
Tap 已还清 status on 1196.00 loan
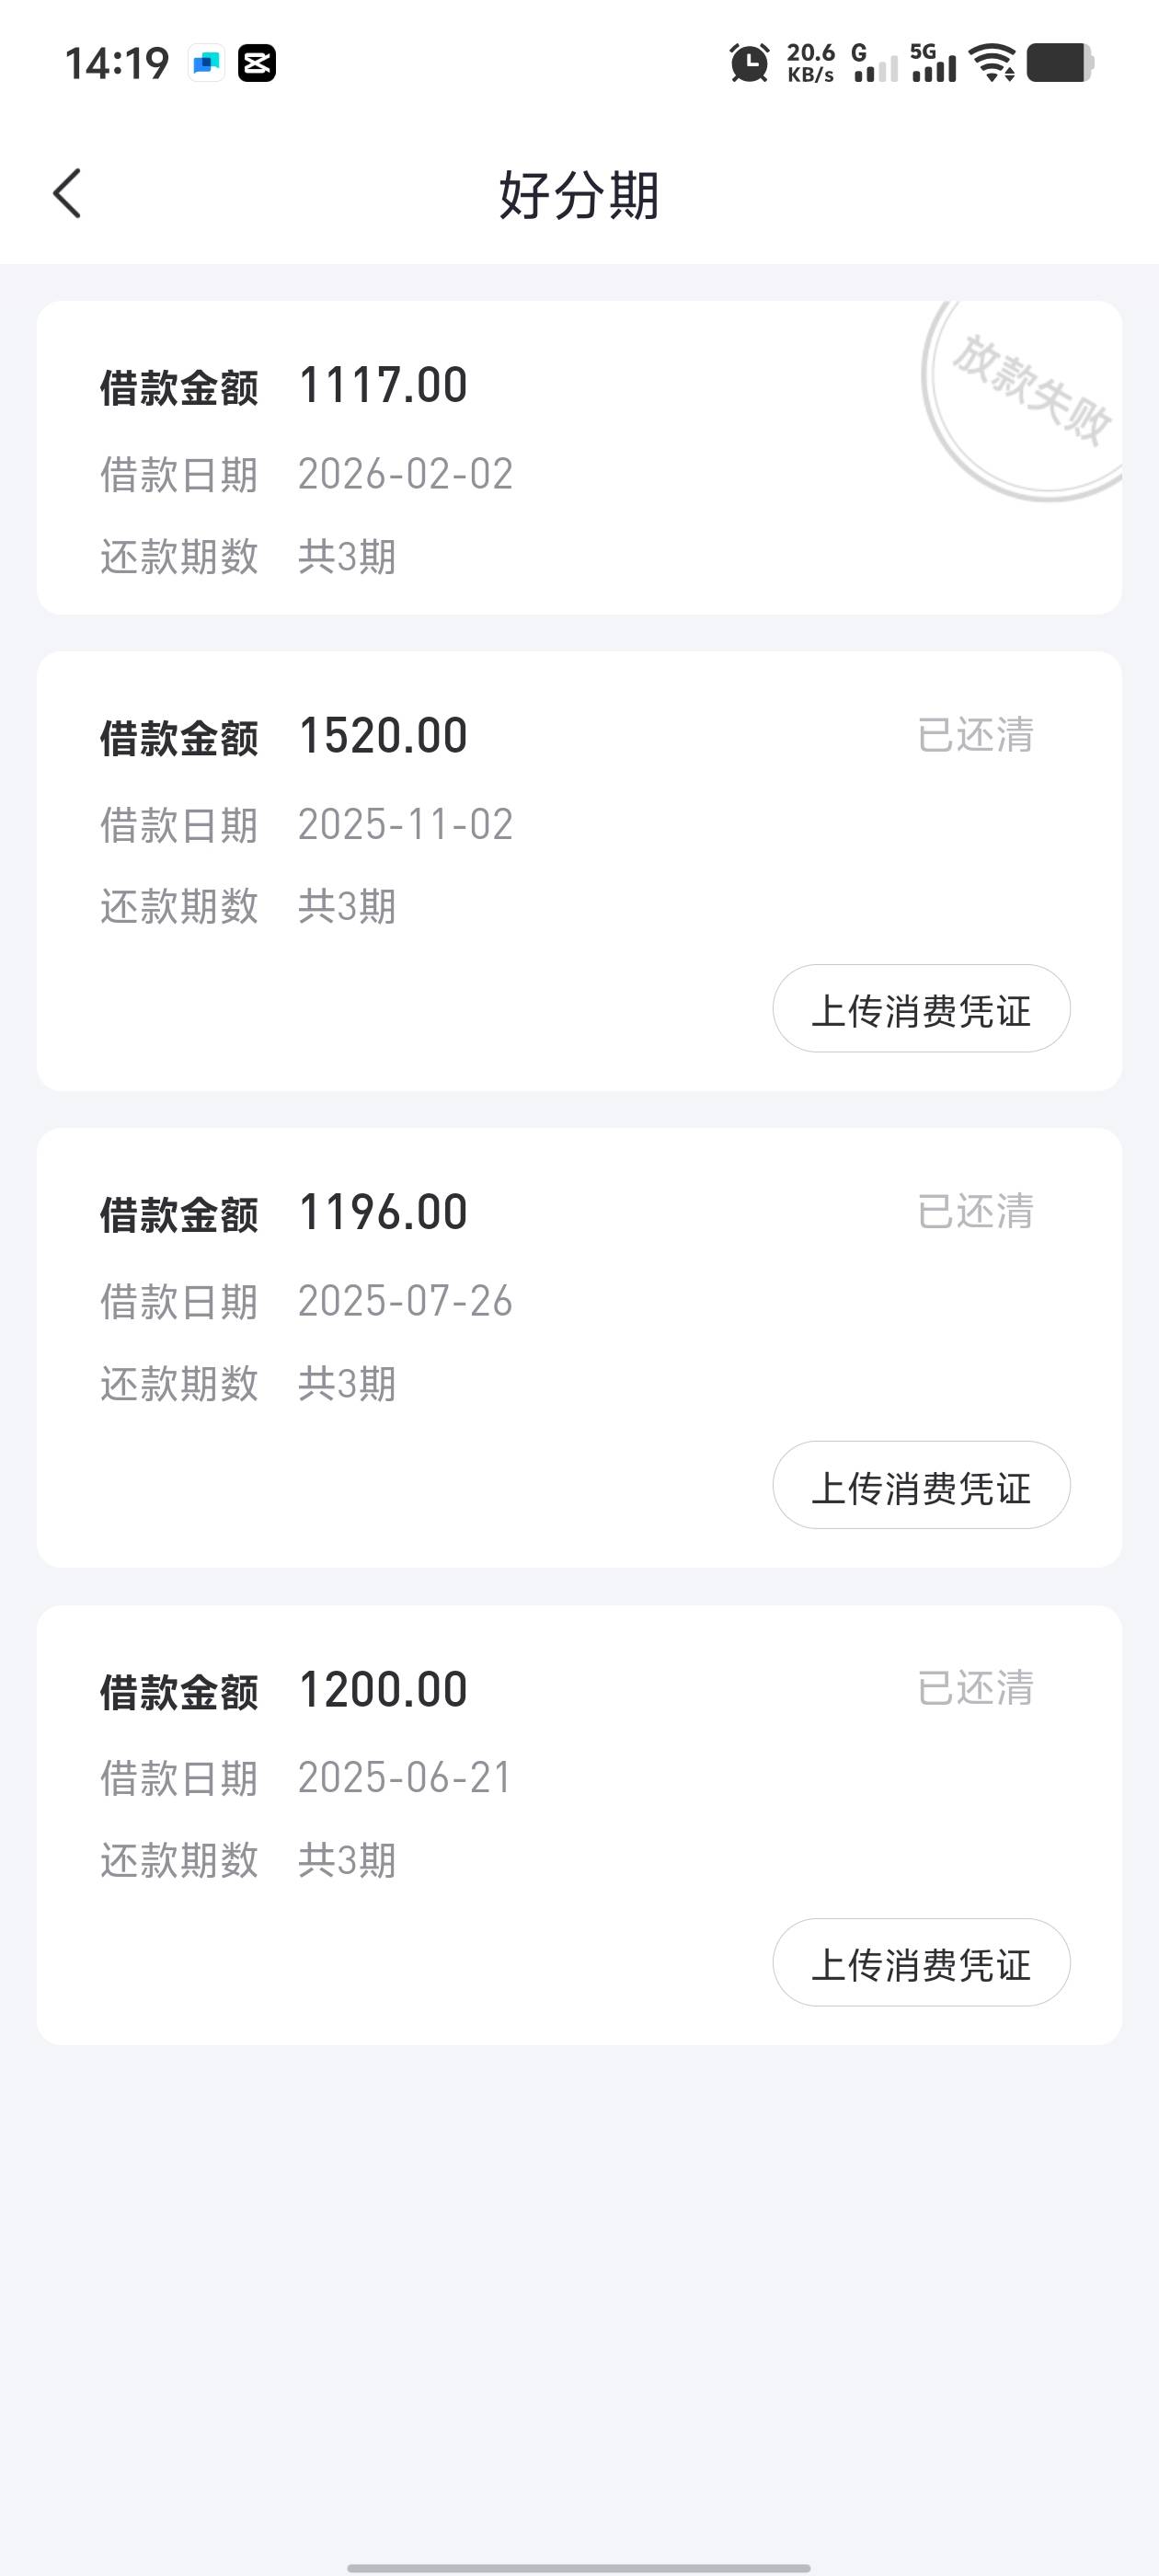[x=975, y=1211]
